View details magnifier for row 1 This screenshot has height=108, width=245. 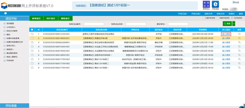239,34
